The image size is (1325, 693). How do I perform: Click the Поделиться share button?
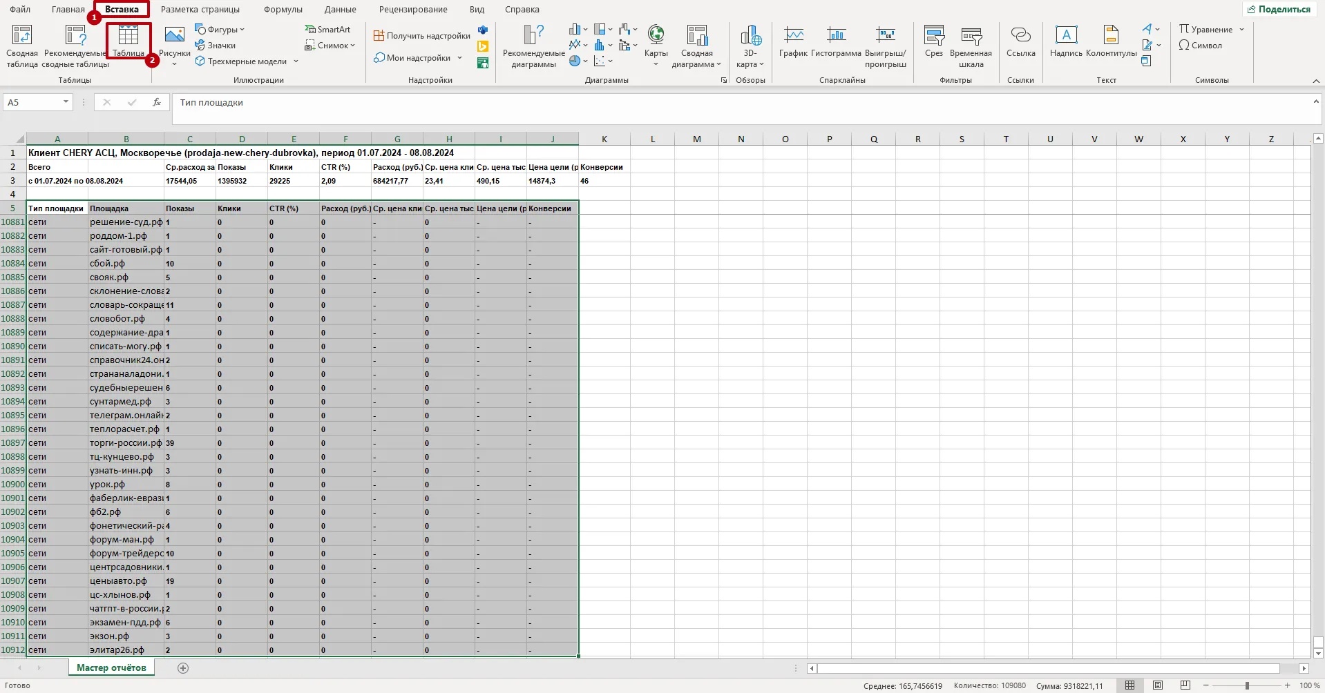coord(1279,10)
